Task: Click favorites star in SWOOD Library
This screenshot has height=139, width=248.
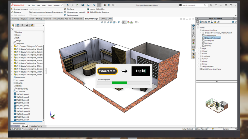Action: [233, 22]
